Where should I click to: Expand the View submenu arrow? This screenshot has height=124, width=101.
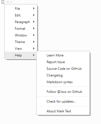pos(34,48)
